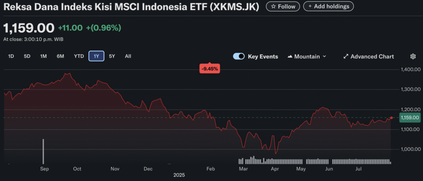Click the Dec month label
Image resolution: width=423 pixels, height=181 pixels.
pyautogui.click(x=148, y=169)
